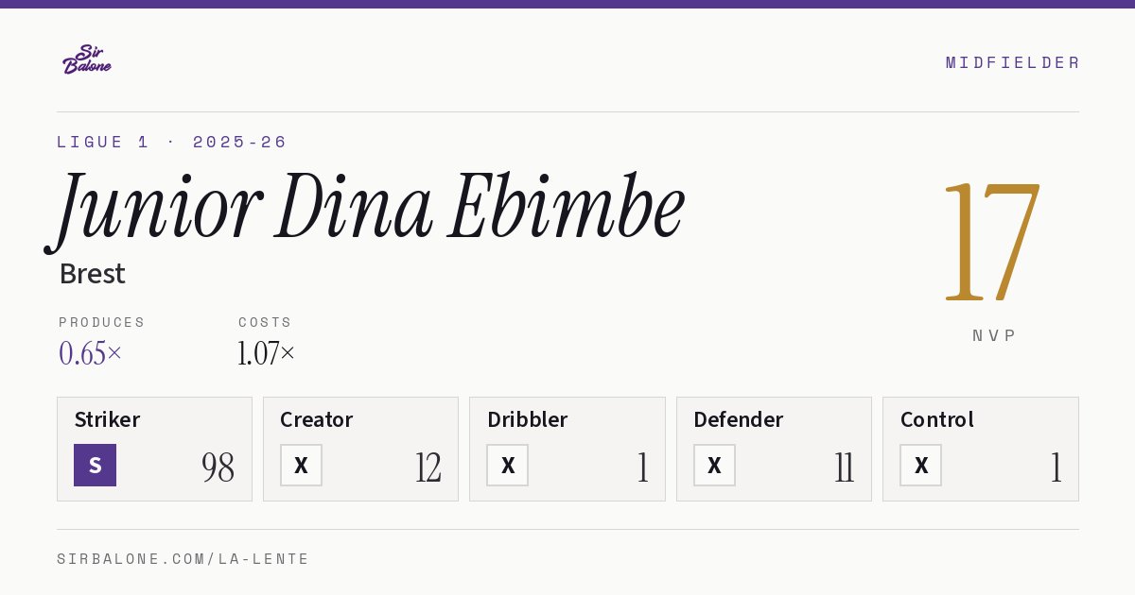Viewport: 1135px width, 595px height.
Task: Click the X badge in the Dribbler card
Action: [507, 465]
